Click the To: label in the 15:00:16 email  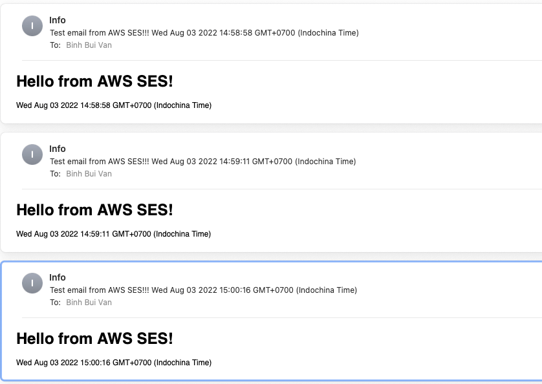click(56, 302)
